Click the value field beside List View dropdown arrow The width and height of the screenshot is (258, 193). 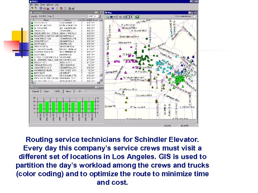point(93,16)
